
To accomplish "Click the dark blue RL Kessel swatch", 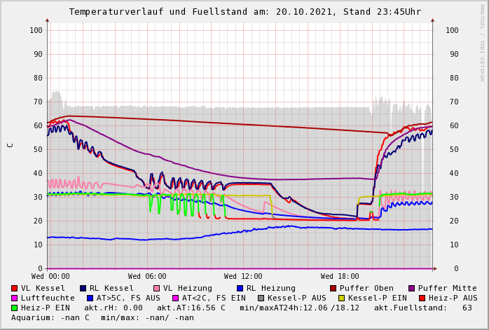I will (x=83, y=288).
